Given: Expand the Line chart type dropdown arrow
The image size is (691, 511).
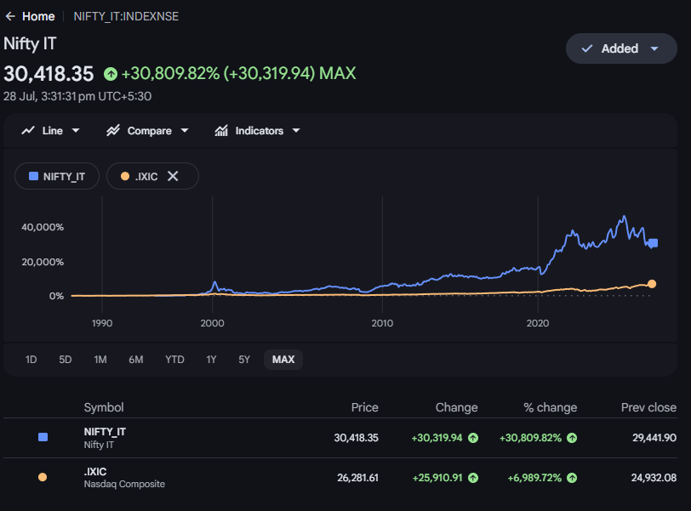Looking at the screenshot, I should (76, 131).
